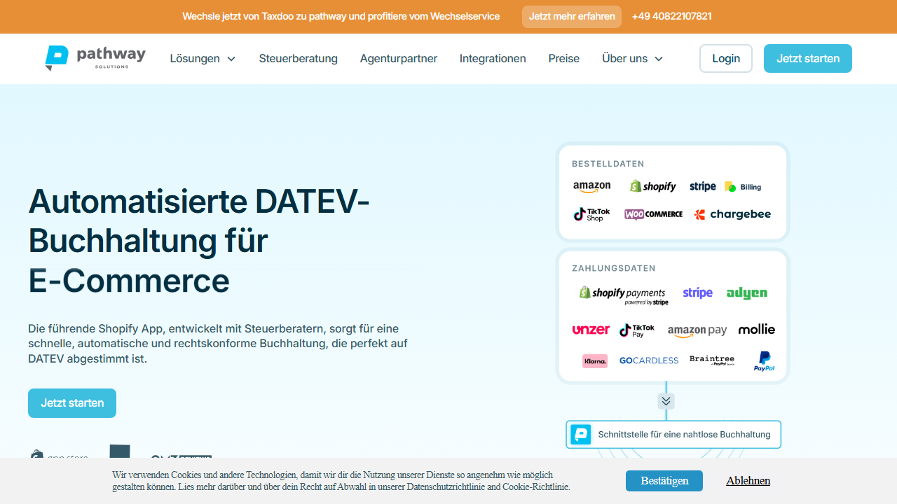Click the purple Stripe logo under Zahlungsdaten
The width and height of the screenshot is (897, 504).
pyautogui.click(x=697, y=293)
